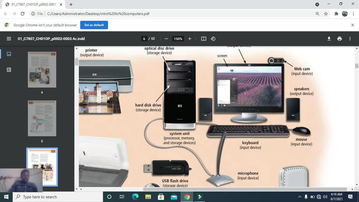Click the "microphone" label text
359x202 pixels.
coord(248,173)
